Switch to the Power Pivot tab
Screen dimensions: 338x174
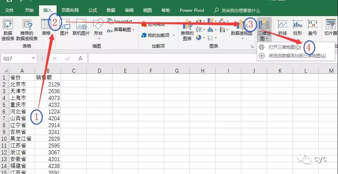(x=192, y=10)
